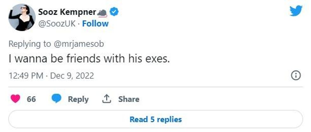
Task: Click the 66 likes count
Action: pyautogui.click(x=31, y=99)
